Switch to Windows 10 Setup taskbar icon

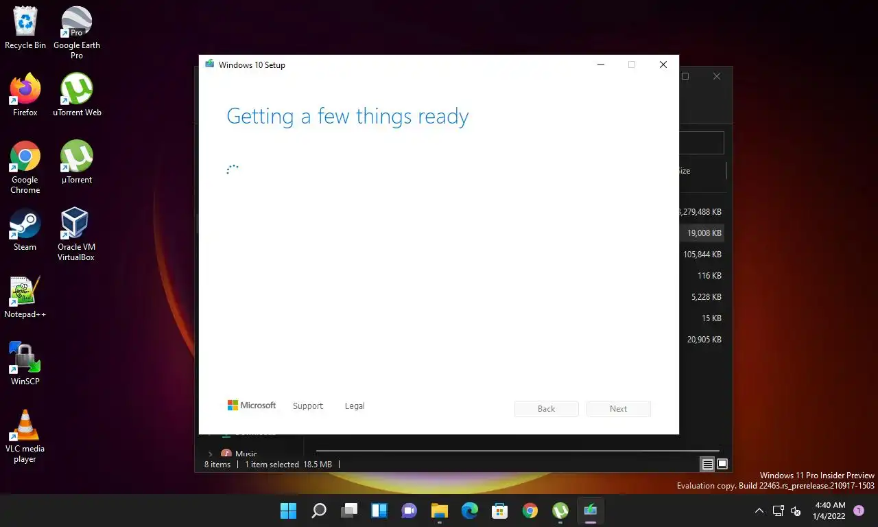coord(591,511)
